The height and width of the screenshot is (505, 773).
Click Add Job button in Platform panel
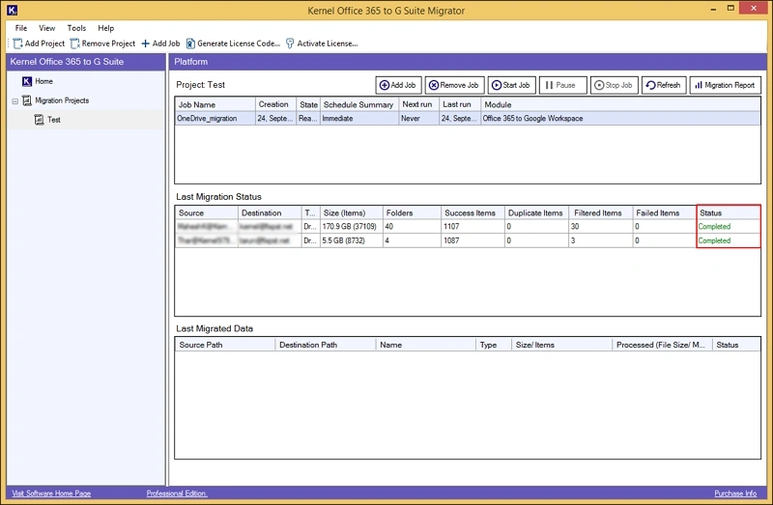[397, 85]
